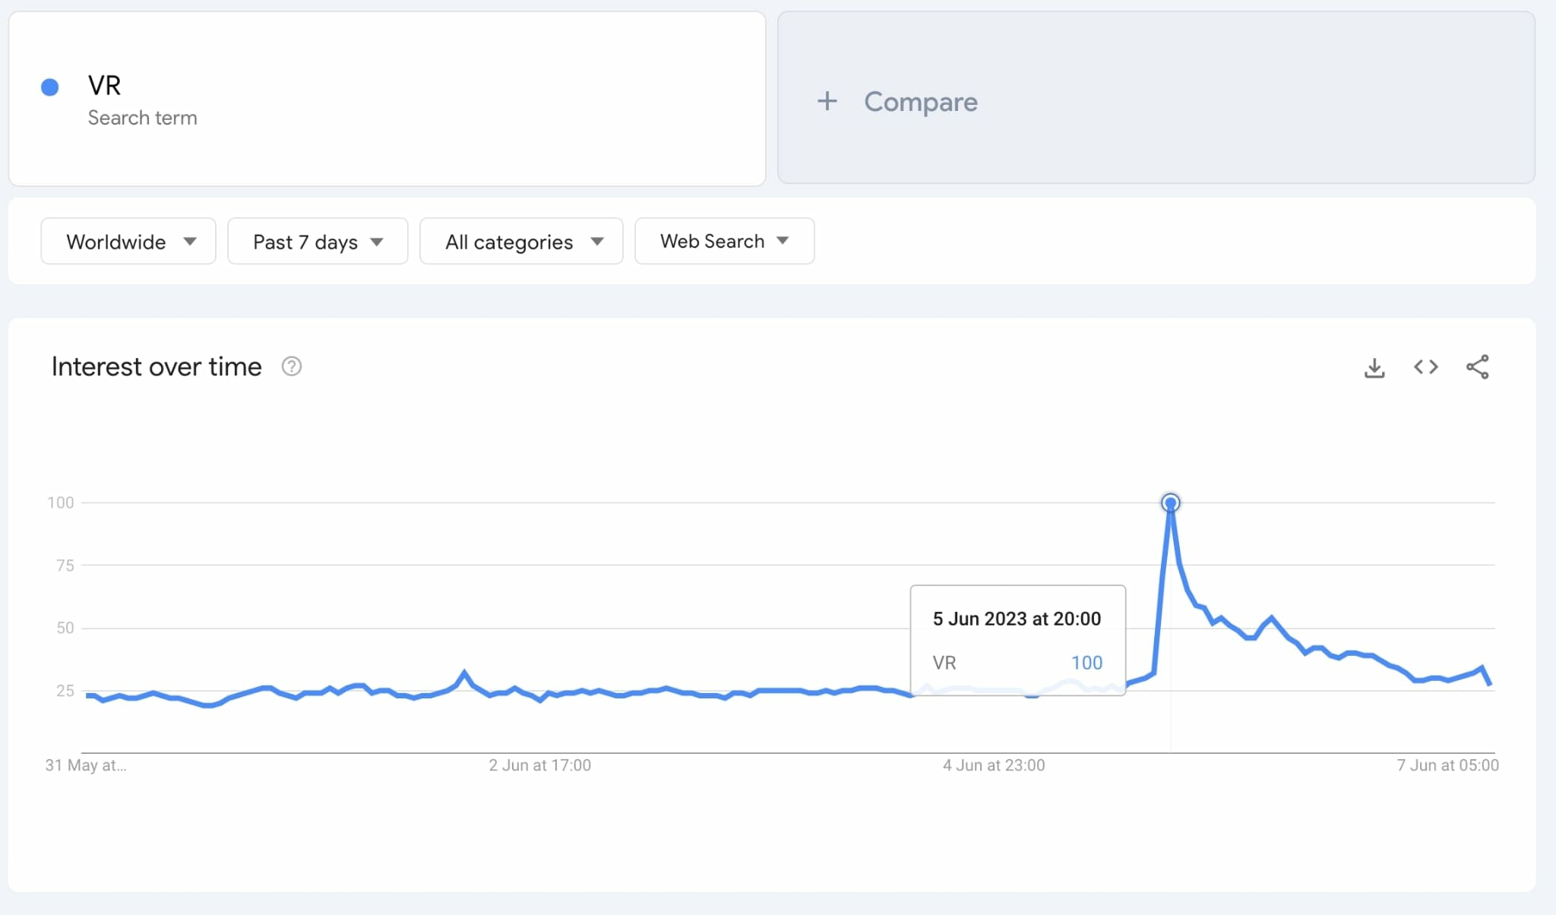
Task: Open the Worldwide region dropdown
Action: pos(128,242)
